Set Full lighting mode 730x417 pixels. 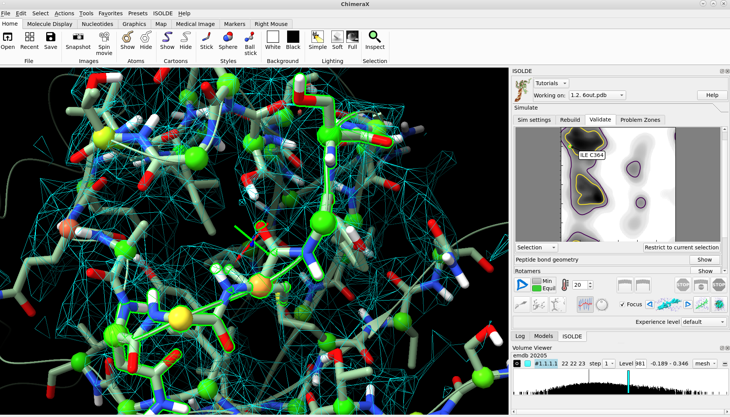click(x=352, y=37)
